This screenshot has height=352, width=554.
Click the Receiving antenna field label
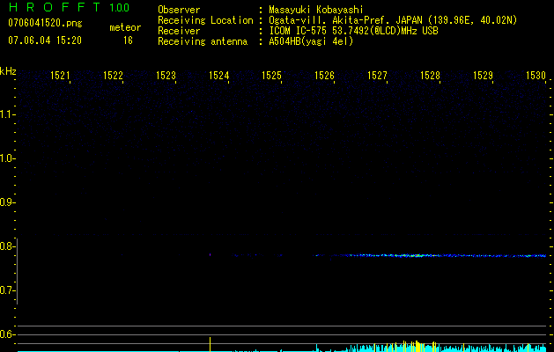coord(203,41)
